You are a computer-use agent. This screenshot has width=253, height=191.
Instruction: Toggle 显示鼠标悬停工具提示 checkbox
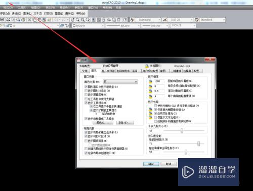point(86,119)
